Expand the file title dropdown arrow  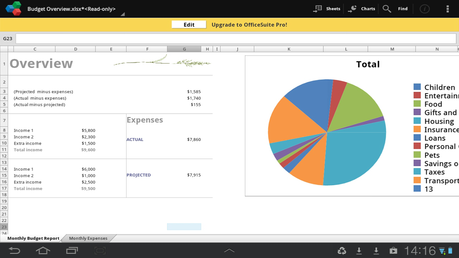point(123,14)
